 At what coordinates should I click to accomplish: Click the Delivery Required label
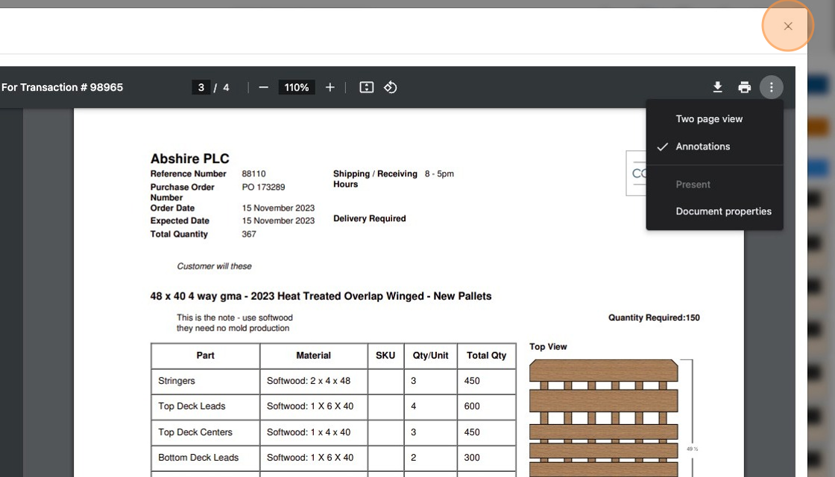[370, 219]
